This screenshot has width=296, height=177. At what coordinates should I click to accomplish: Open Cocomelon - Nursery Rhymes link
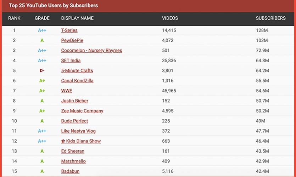tap(91, 51)
